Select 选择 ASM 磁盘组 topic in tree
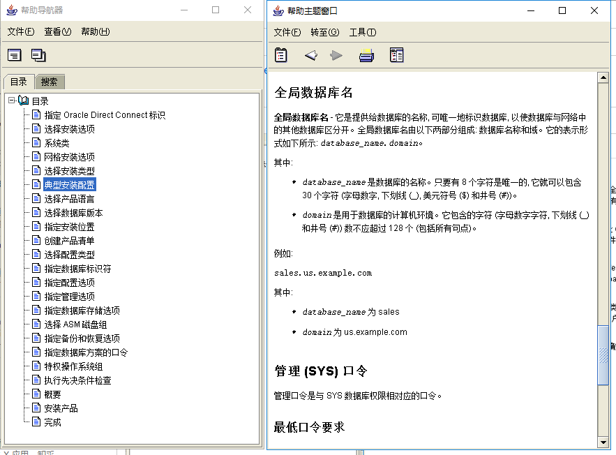Viewport: 616px width, 455px height. (75, 325)
